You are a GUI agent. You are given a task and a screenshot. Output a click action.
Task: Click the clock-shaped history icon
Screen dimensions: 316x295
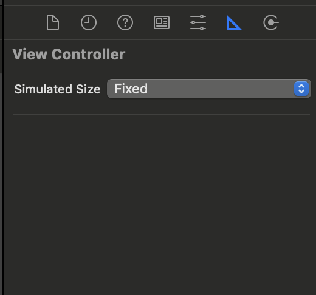pos(89,22)
